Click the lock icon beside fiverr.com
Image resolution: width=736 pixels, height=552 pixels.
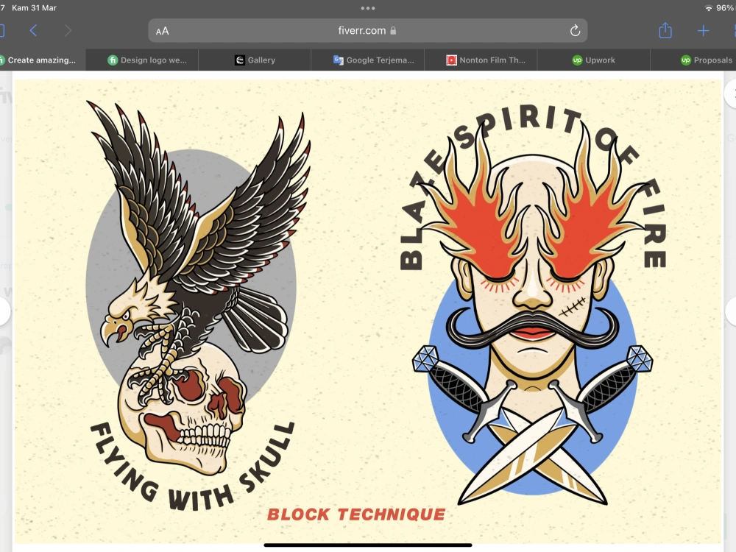[393, 30]
